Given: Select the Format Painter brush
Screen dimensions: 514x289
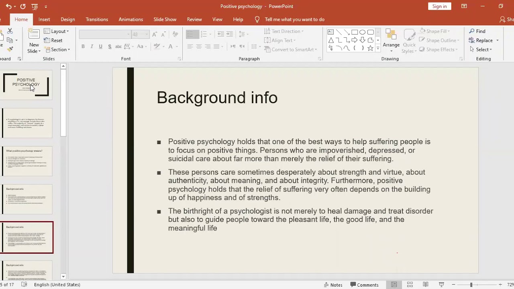Looking at the screenshot, I should point(10,49).
